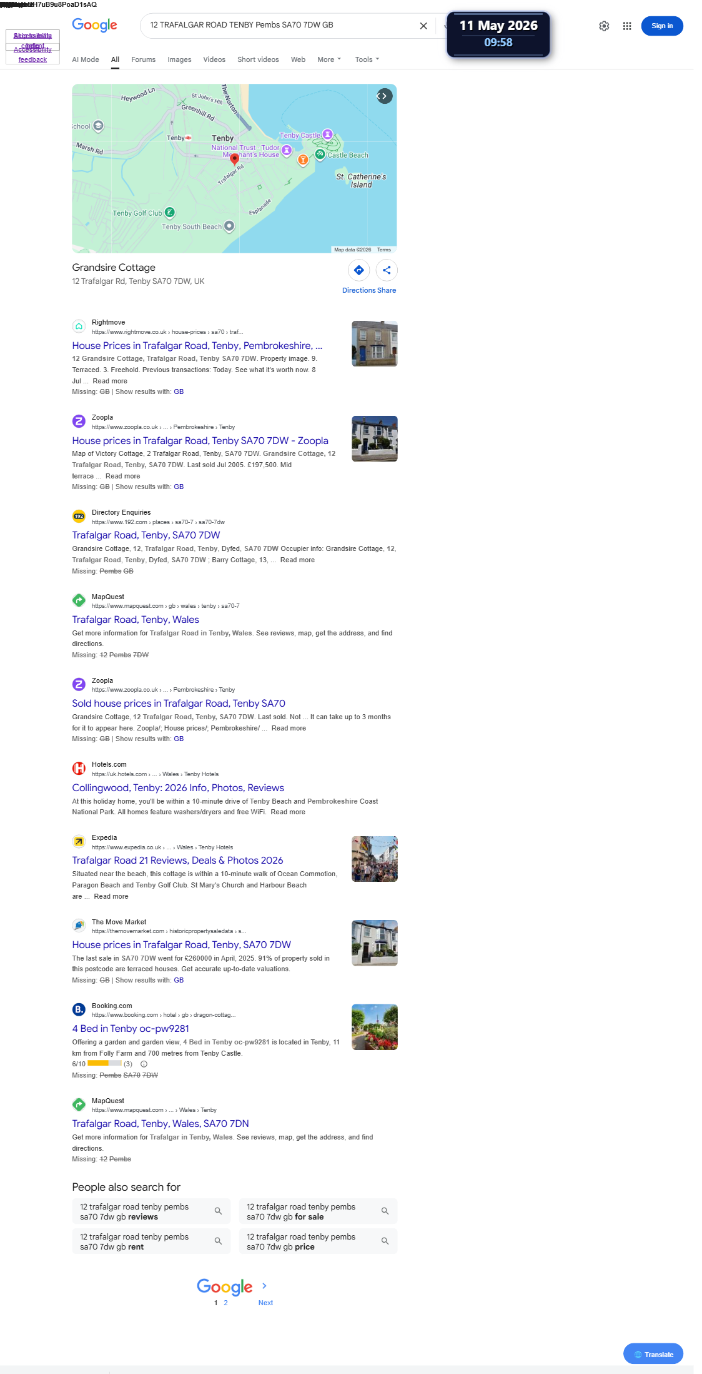Open 'House Prices in Trafalgar Road' Rightmove link
702x1374 pixels.
click(197, 345)
